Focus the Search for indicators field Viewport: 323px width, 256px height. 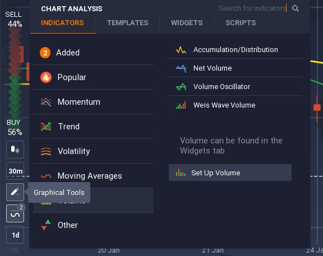(252, 8)
